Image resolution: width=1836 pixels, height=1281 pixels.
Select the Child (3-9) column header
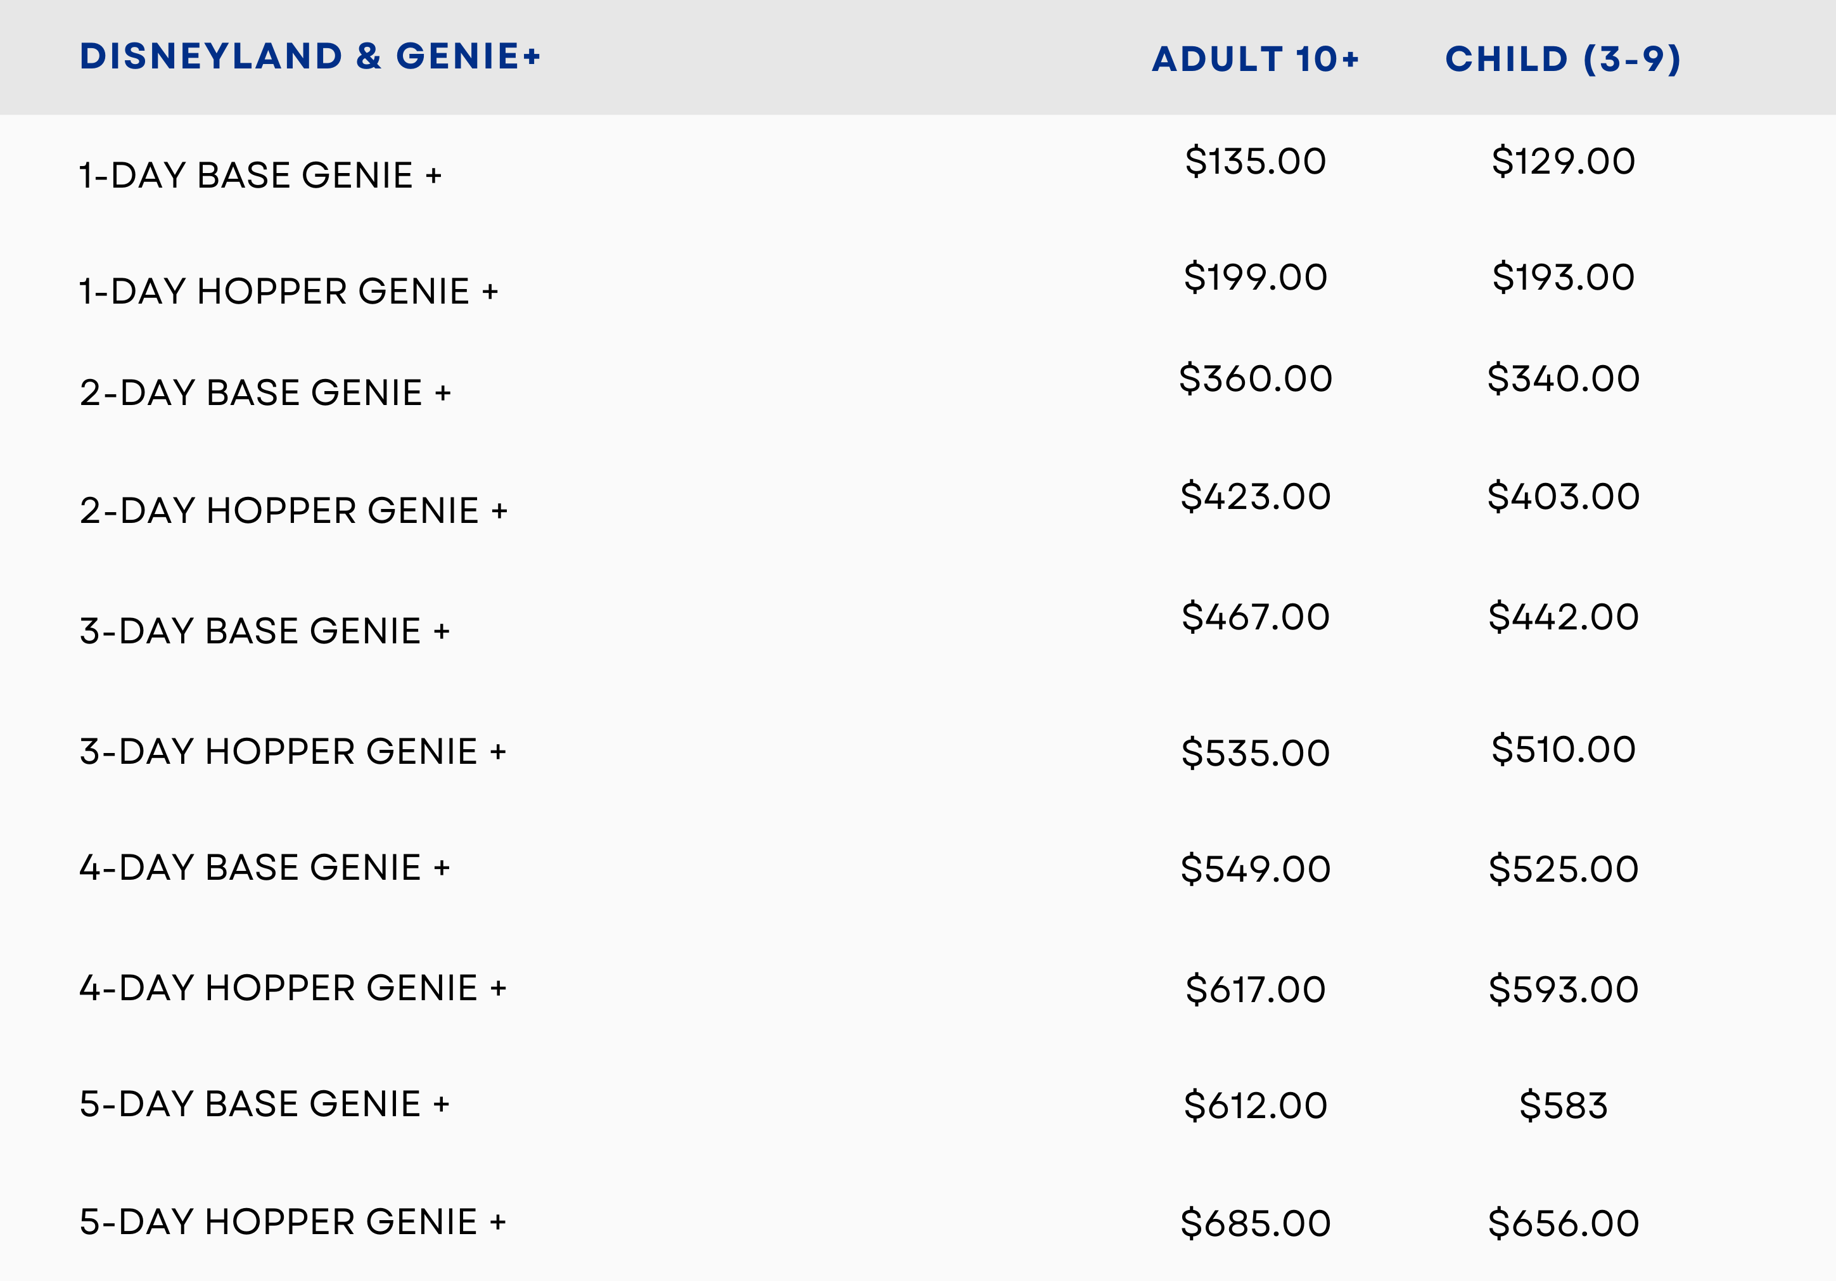[x=1562, y=59]
